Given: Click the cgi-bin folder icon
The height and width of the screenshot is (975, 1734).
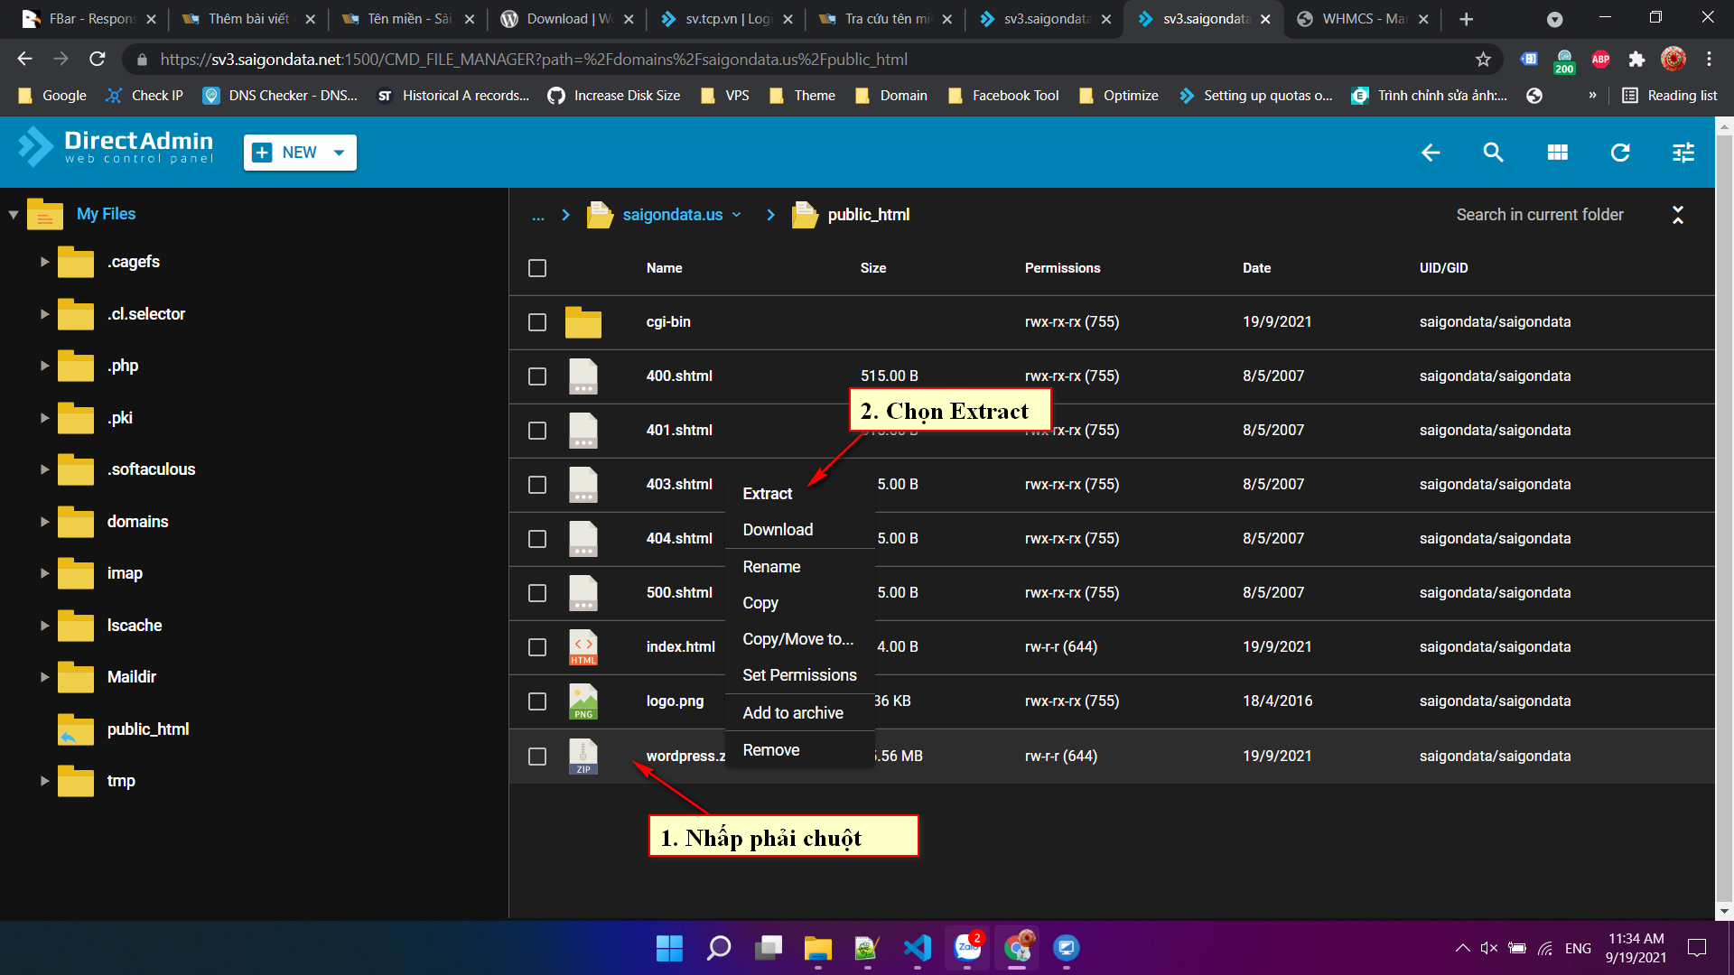Looking at the screenshot, I should click(x=583, y=322).
